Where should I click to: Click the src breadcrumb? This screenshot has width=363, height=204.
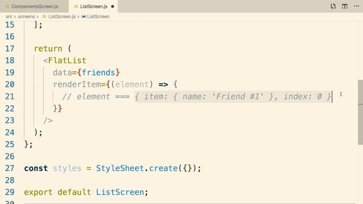click(9, 16)
